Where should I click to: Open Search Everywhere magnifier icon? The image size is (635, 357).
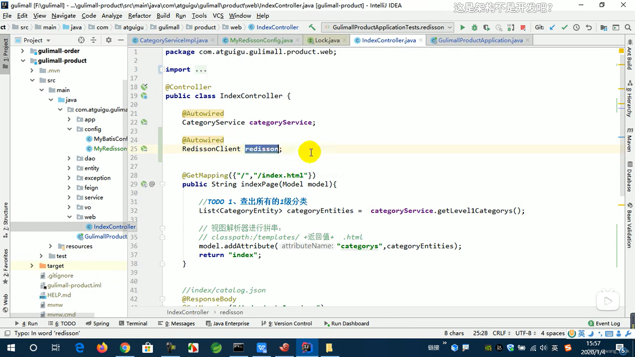click(x=628, y=27)
